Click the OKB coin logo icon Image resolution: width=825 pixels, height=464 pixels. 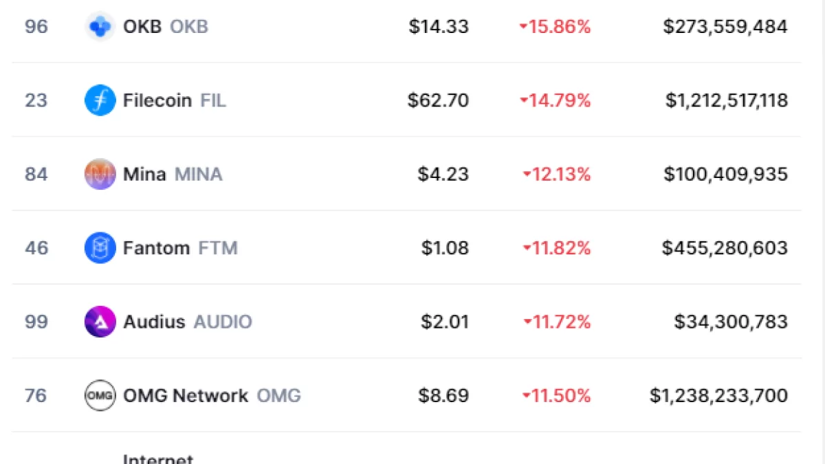coord(100,27)
